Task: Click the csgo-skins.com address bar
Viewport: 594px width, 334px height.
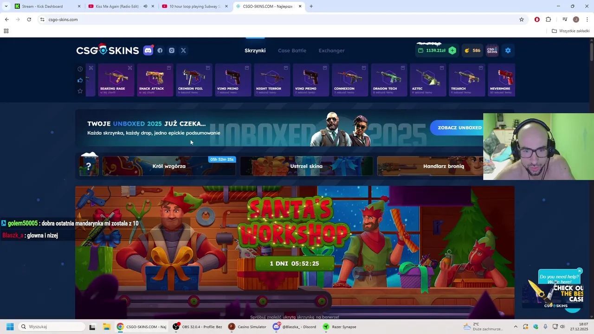Action: [x=278, y=19]
